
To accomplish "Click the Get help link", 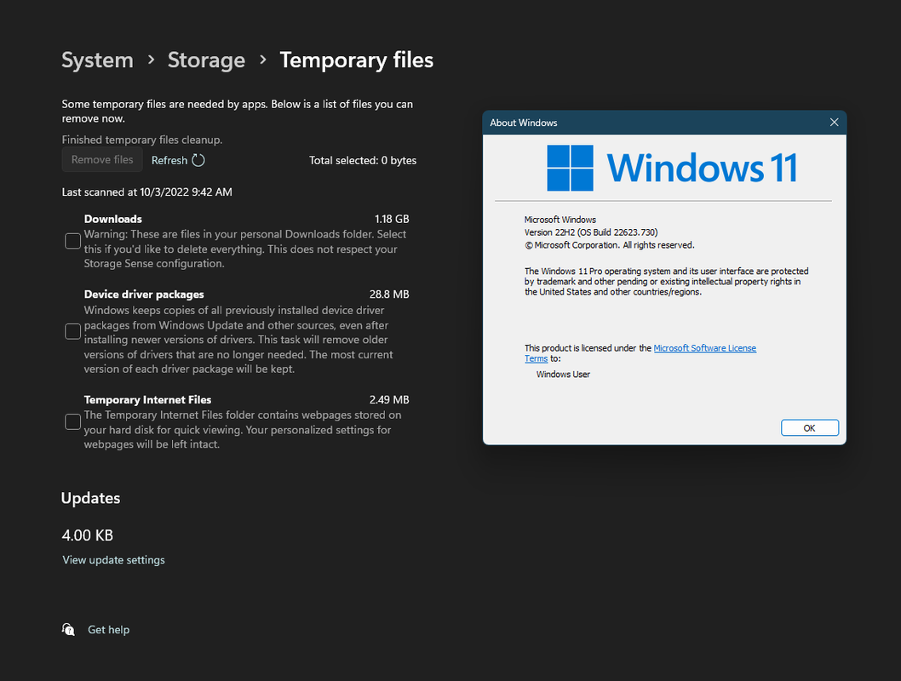I will tap(109, 629).
